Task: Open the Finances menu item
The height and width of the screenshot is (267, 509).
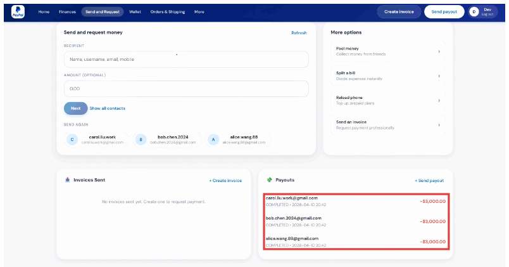Action: (67, 11)
